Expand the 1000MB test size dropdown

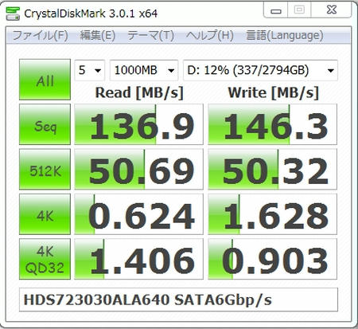point(144,70)
